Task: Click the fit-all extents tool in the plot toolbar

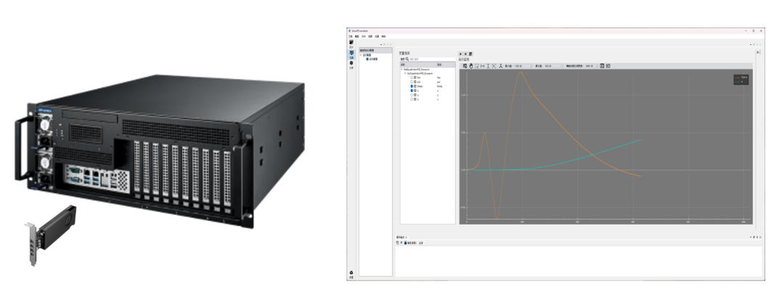Action: point(494,66)
